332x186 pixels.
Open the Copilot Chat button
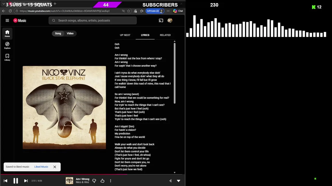[x=178, y=11]
